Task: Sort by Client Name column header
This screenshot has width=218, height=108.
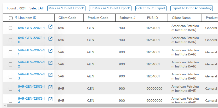Action: coord(181,18)
